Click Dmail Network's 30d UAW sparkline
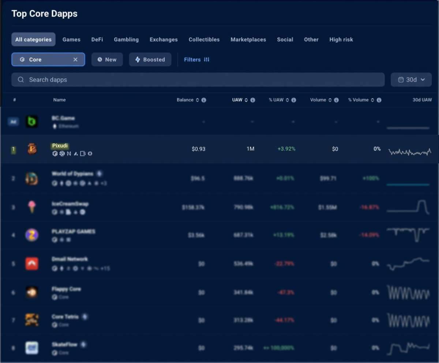 [x=408, y=264]
